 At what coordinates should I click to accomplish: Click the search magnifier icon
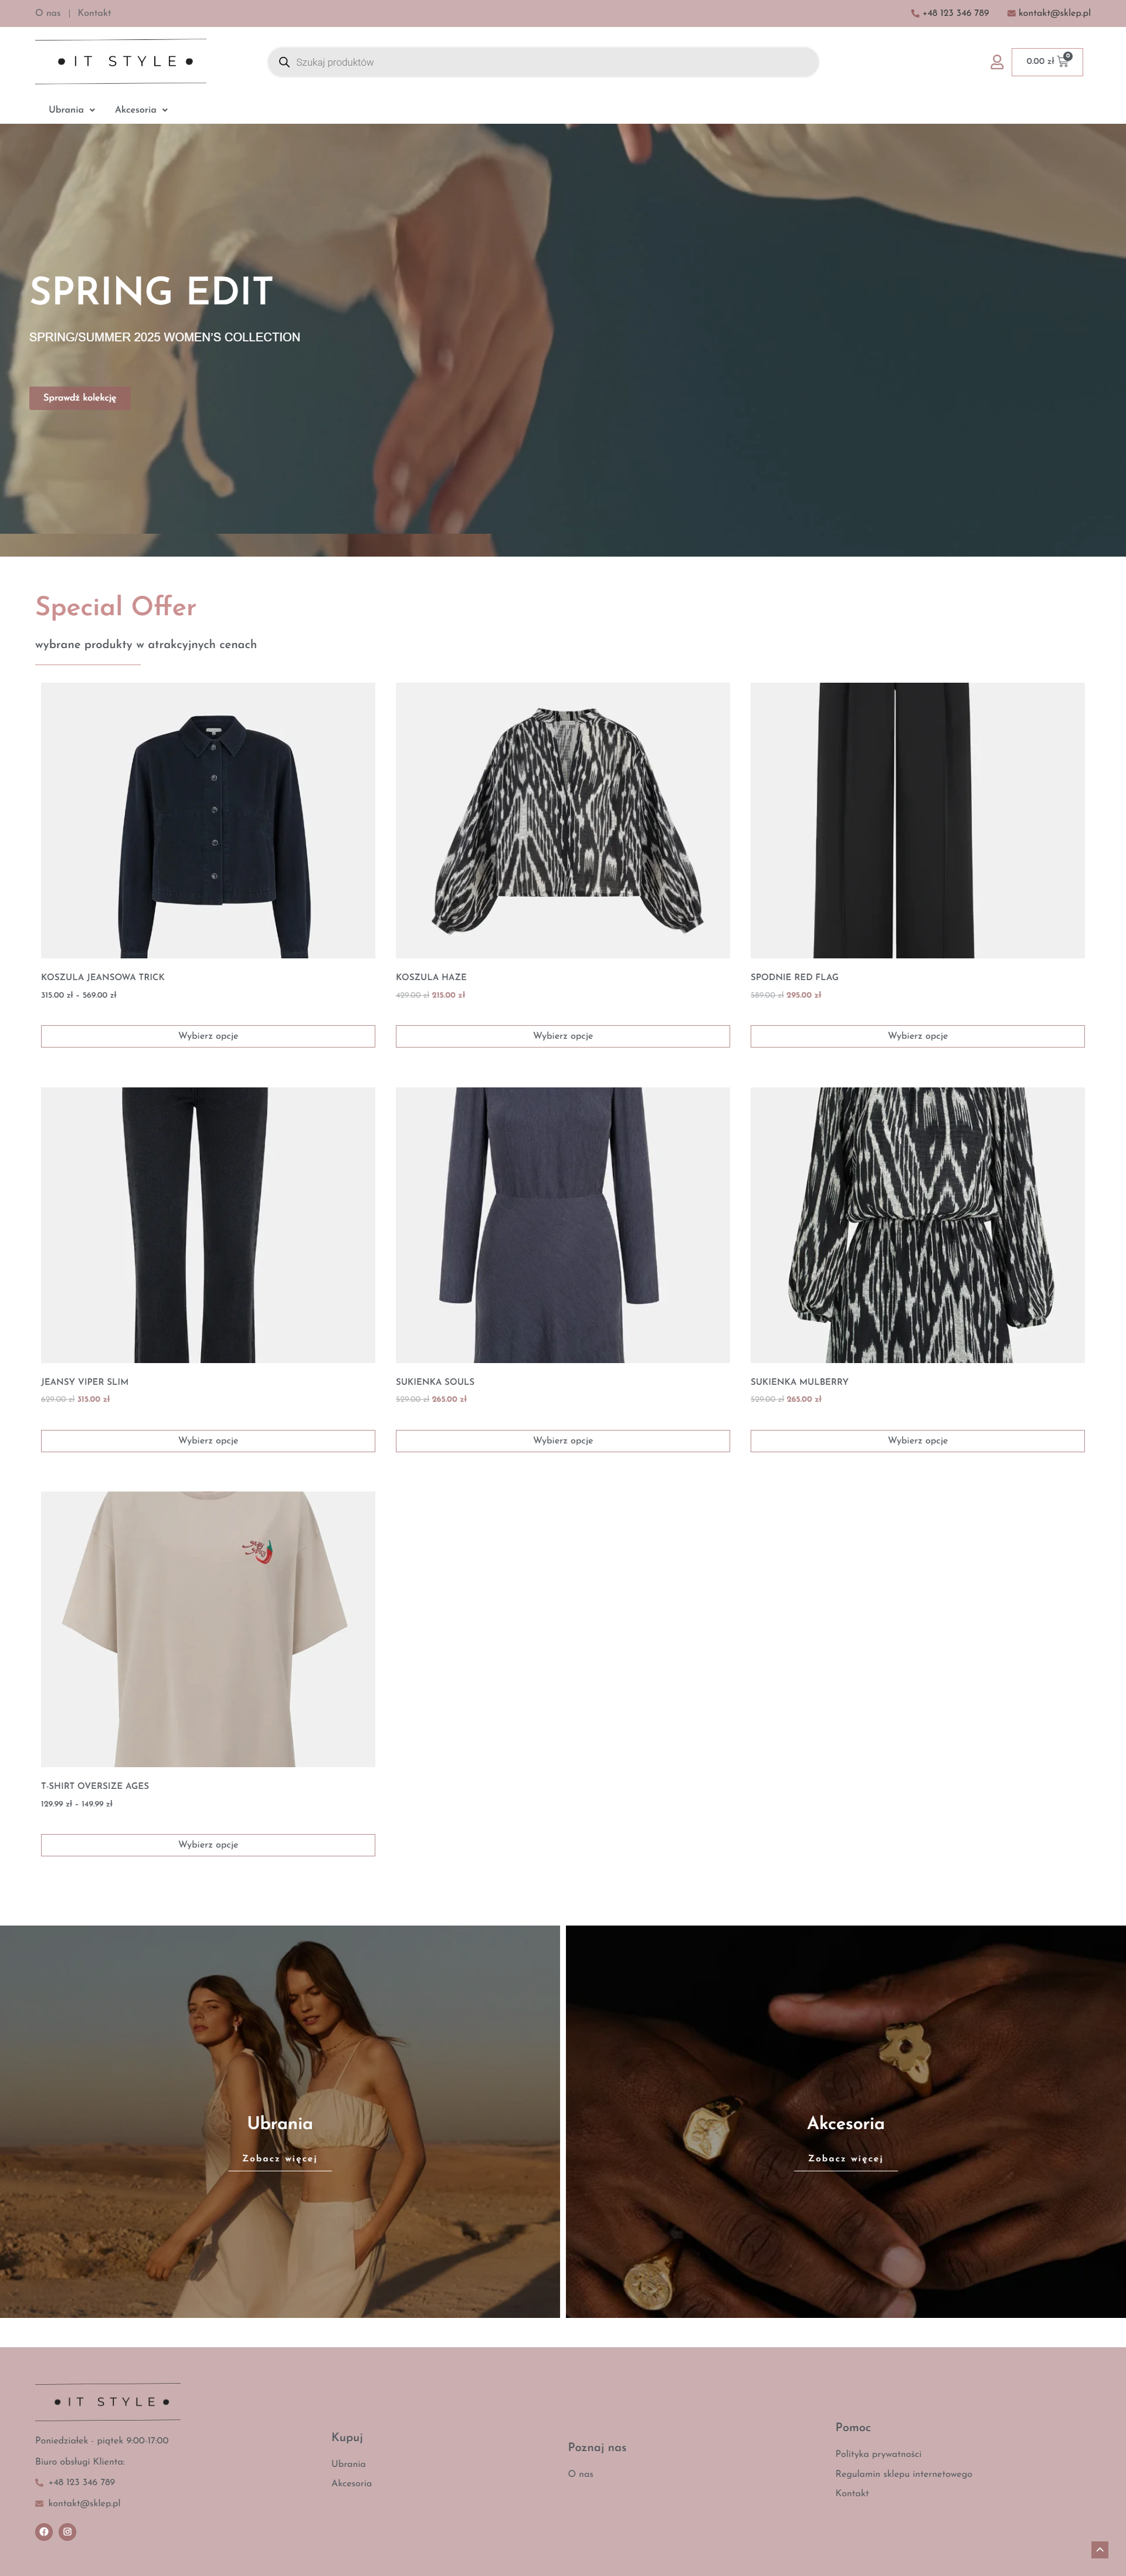[284, 62]
